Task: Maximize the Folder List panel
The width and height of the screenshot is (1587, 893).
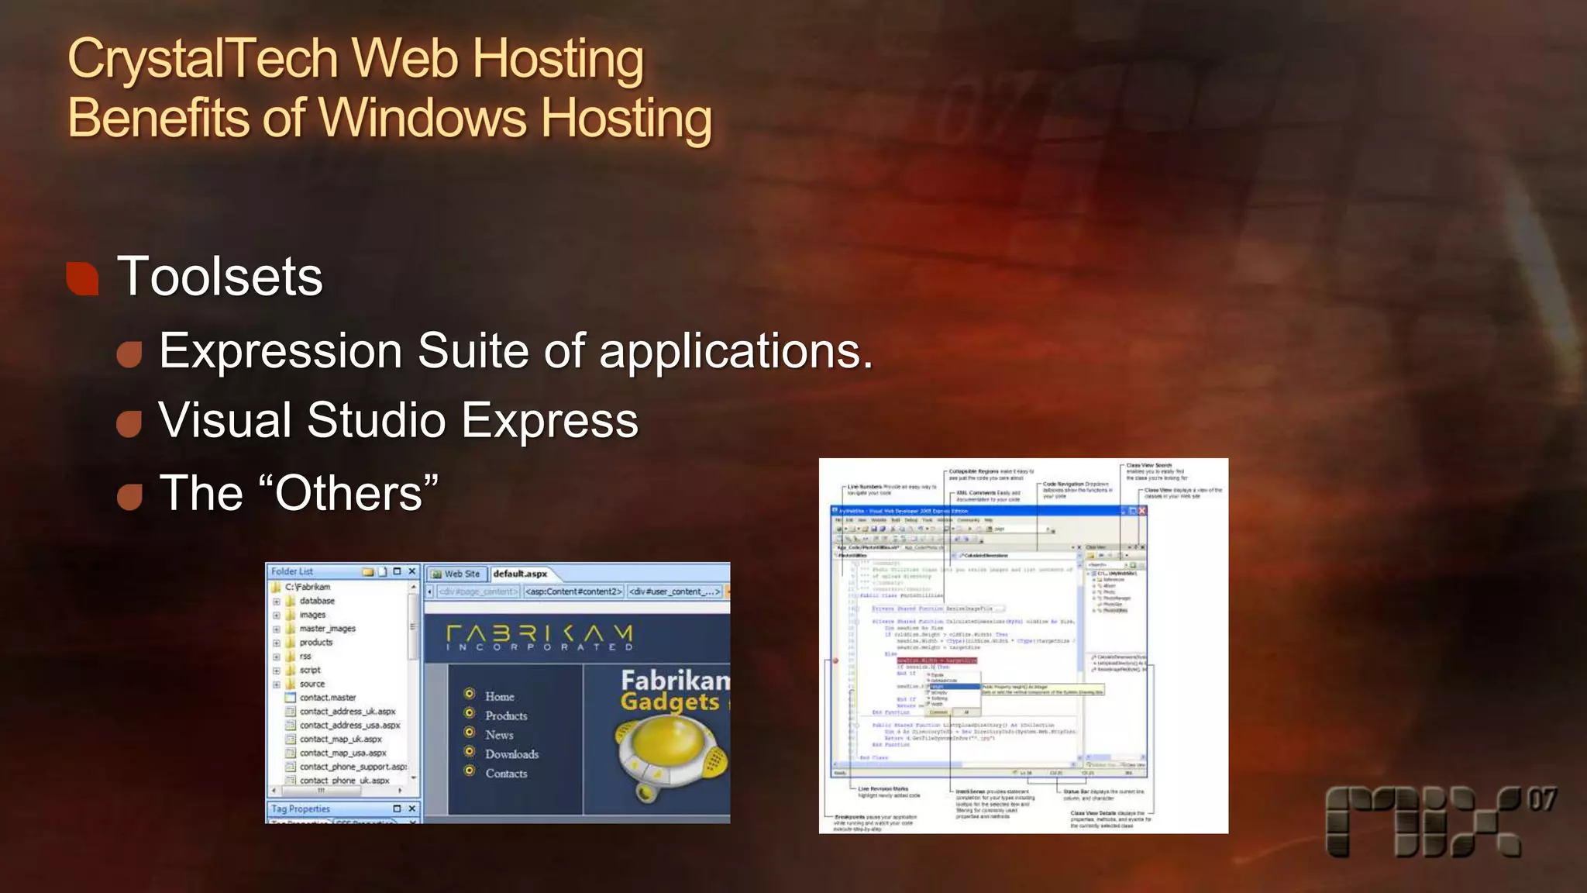Action: tap(398, 571)
